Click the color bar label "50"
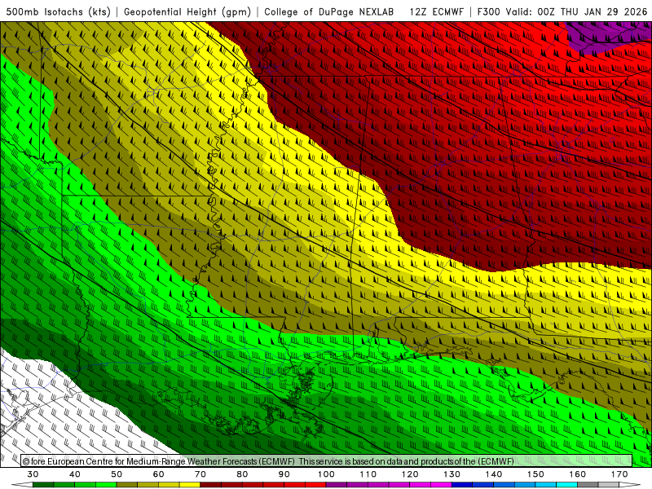 (117, 474)
